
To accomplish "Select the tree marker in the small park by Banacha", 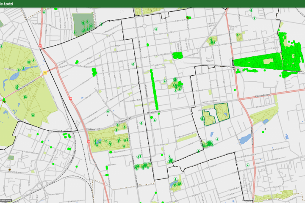I will (238, 35).
